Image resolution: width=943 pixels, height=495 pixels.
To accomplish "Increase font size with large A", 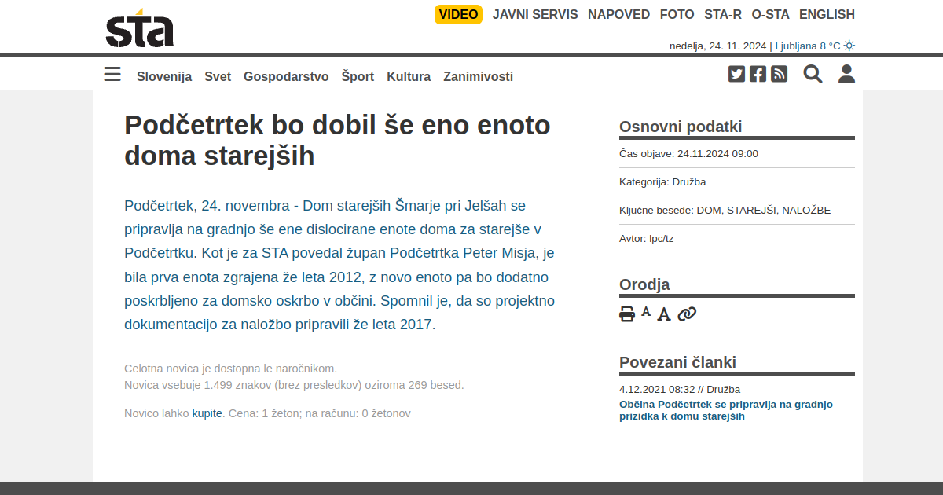I will click(x=664, y=314).
